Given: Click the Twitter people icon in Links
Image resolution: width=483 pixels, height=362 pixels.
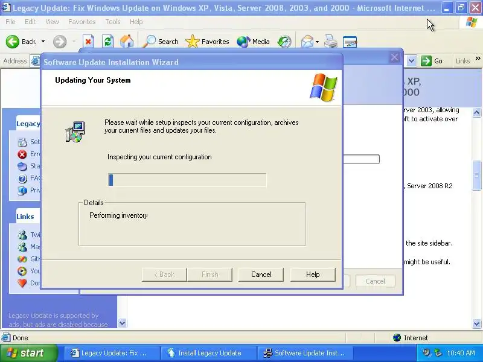Looking at the screenshot, I should pyautogui.click(x=22, y=235).
